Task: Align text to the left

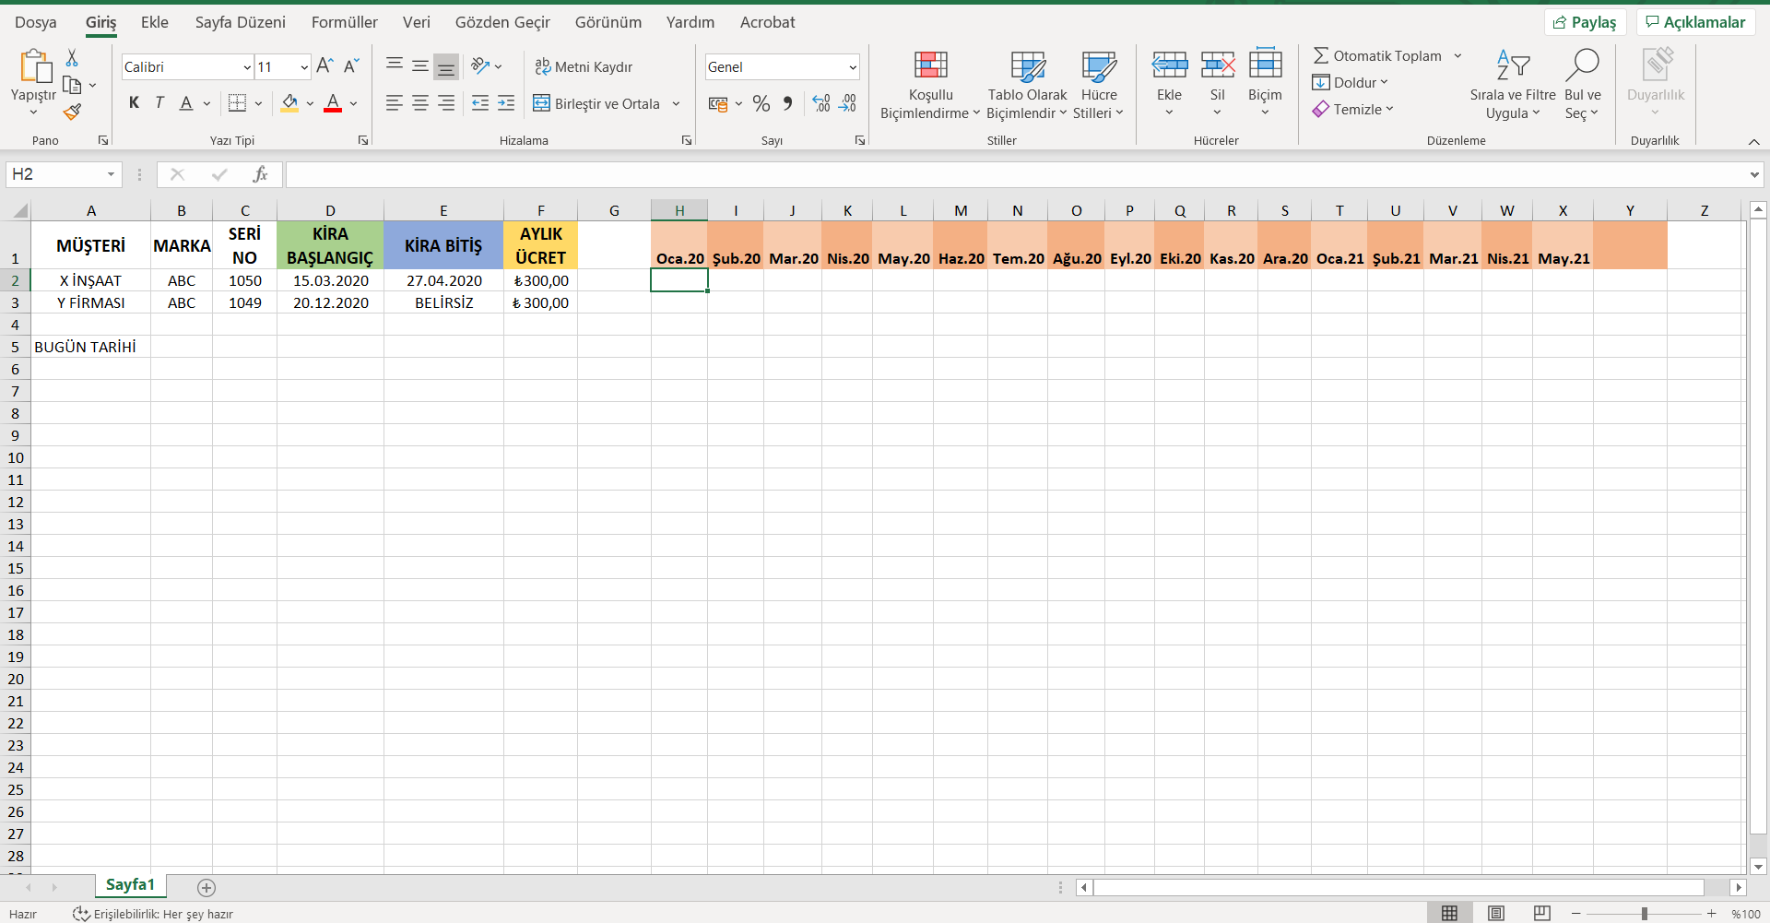Action: 395,103
